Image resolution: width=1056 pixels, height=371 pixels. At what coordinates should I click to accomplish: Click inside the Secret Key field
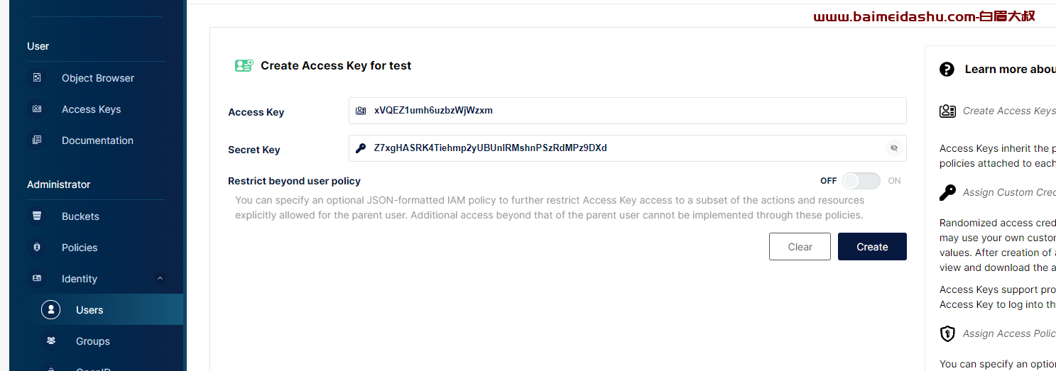point(628,148)
